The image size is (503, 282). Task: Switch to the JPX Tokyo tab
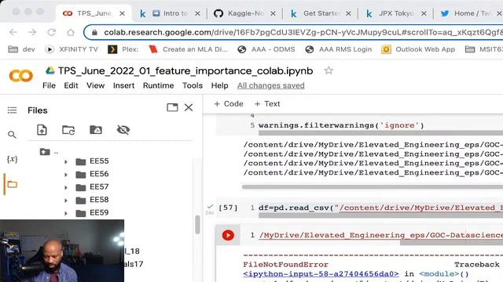tap(396, 13)
